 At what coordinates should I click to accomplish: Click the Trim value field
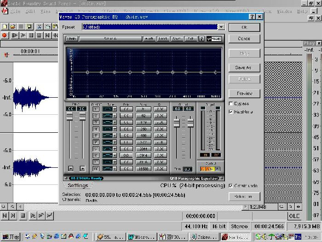pyautogui.click(x=187, y=169)
